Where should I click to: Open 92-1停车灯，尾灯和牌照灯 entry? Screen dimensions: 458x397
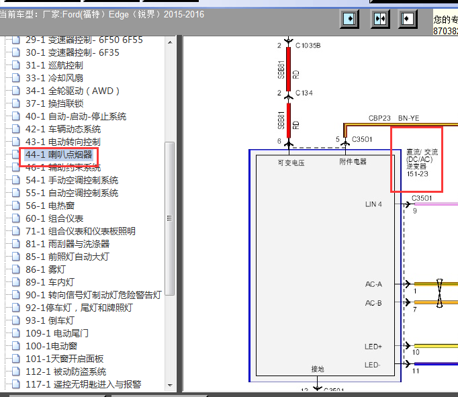coord(79,308)
